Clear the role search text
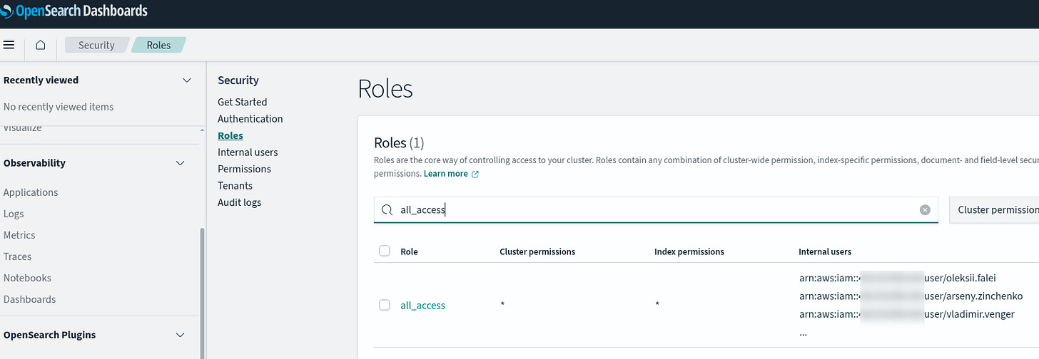This screenshot has height=359, width=1039. point(925,210)
